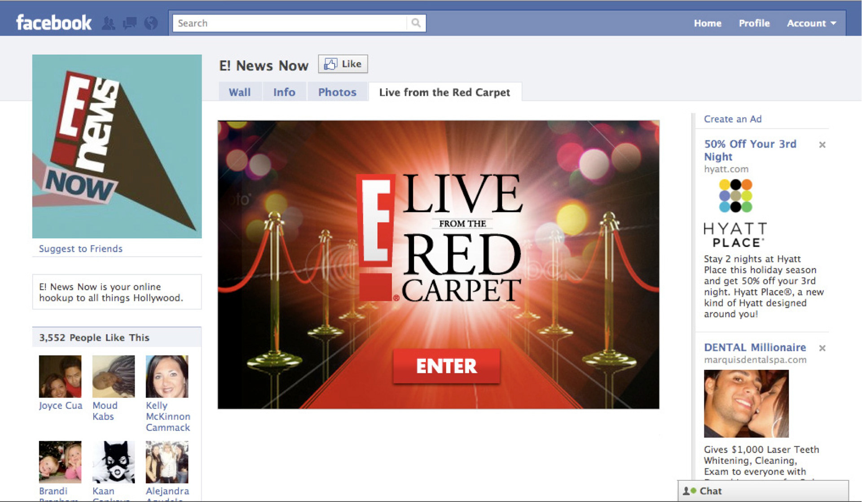Like the E! News Now page
The width and height of the screenshot is (862, 502).
pyautogui.click(x=343, y=64)
